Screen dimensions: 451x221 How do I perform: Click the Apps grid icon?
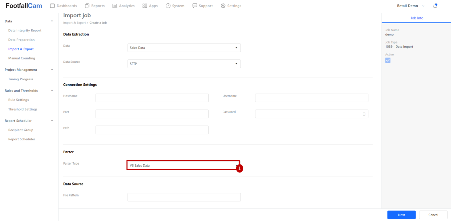tap(145, 6)
